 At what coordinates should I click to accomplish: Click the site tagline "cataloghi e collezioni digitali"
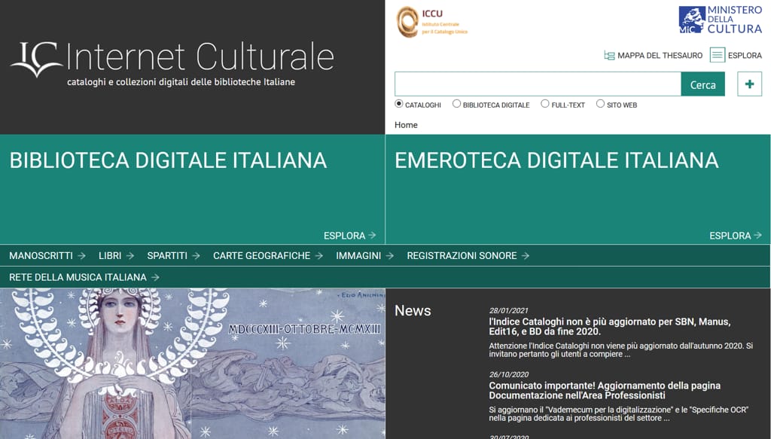pyautogui.click(x=181, y=82)
